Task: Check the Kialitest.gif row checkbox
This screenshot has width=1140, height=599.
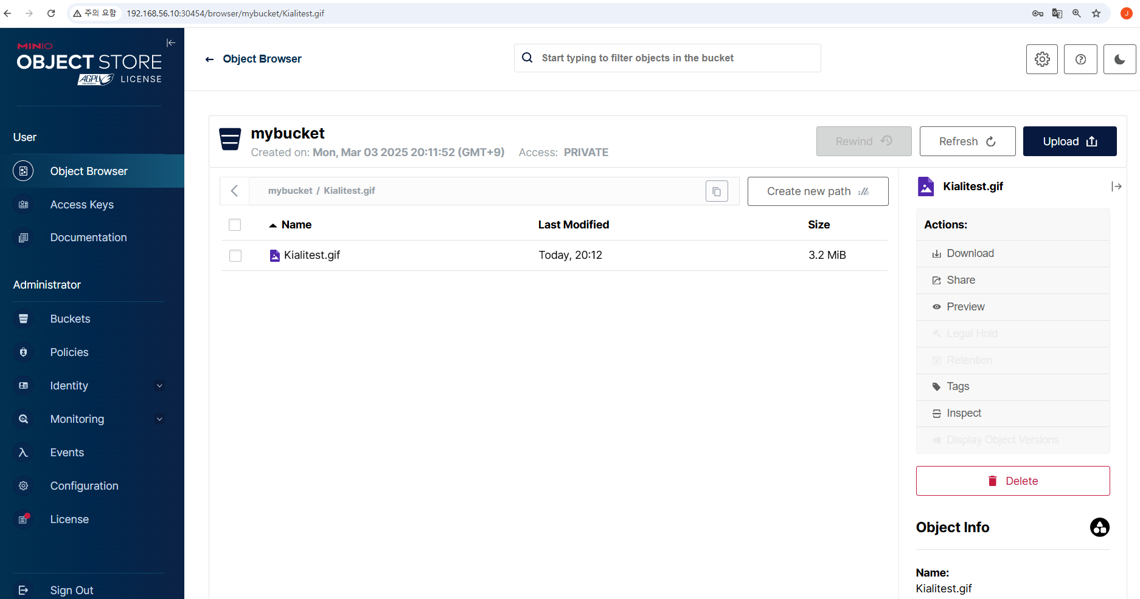Action: 235,256
